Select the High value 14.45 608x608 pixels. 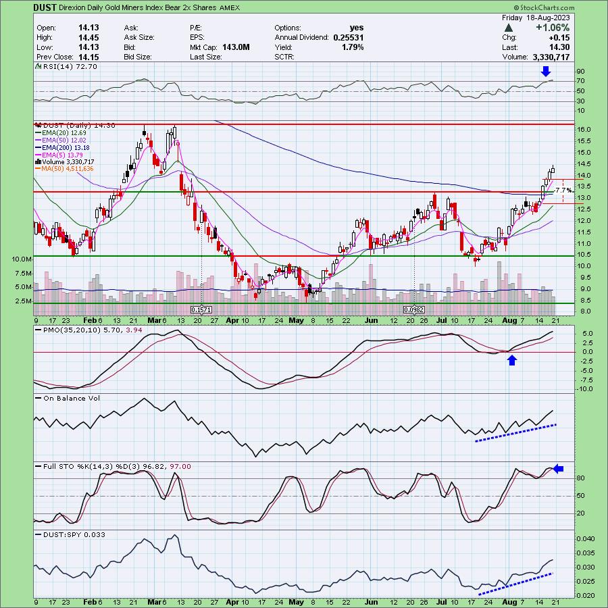88,37
